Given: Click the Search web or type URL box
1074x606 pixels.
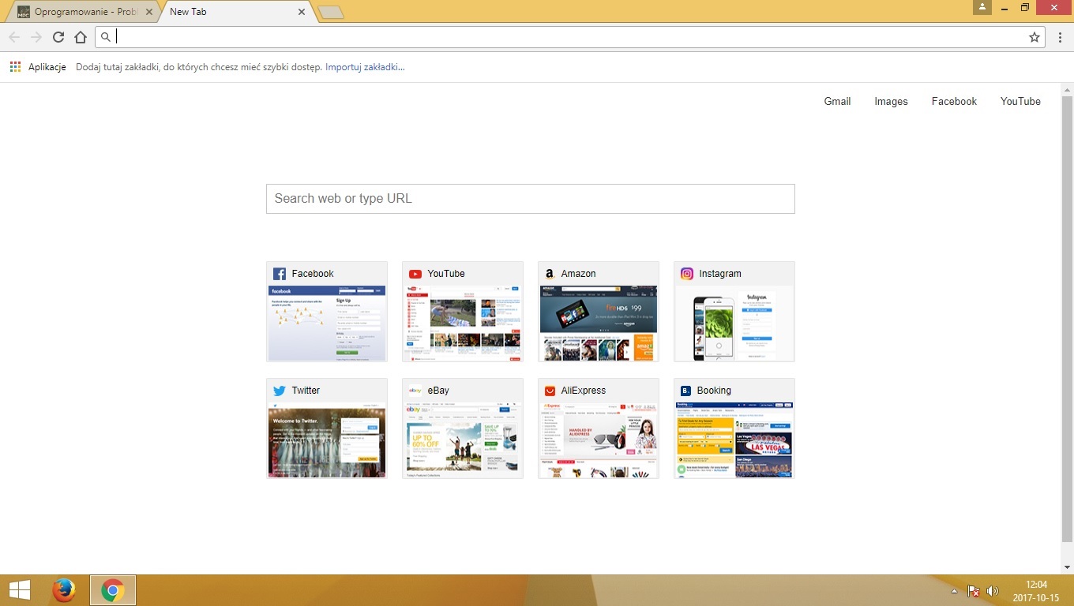Looking at the screenshot, I should [x=530, y=199].
